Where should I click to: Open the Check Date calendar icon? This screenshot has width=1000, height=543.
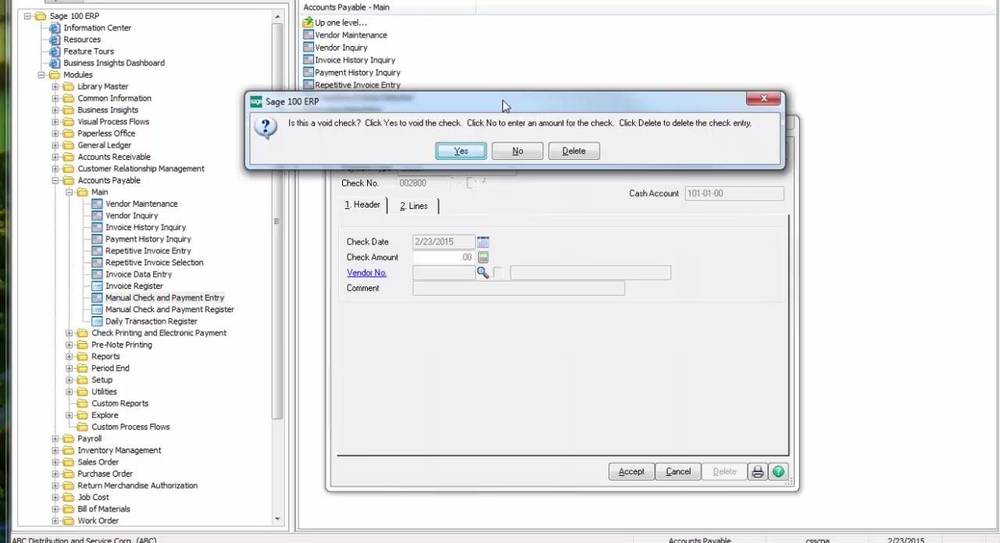[x=483, y=242]
